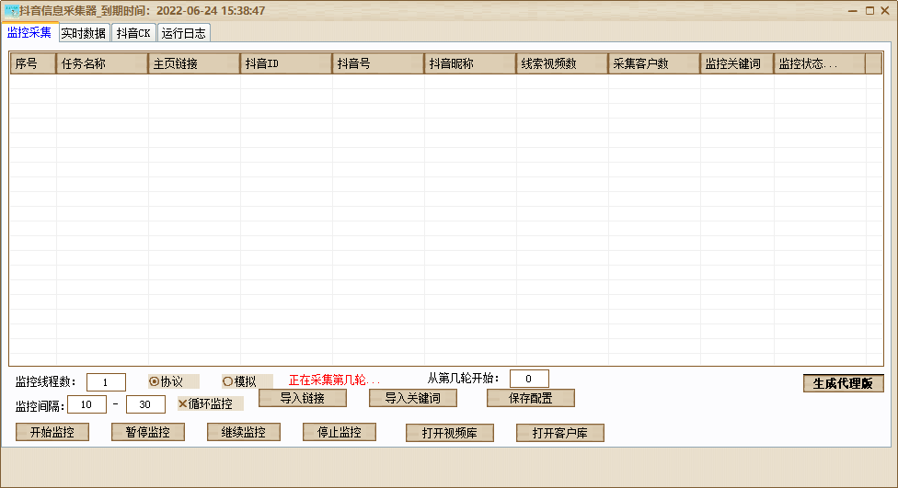Click the 主页链接 column header
The image size is (898, 488).
(x=194, y=63)
